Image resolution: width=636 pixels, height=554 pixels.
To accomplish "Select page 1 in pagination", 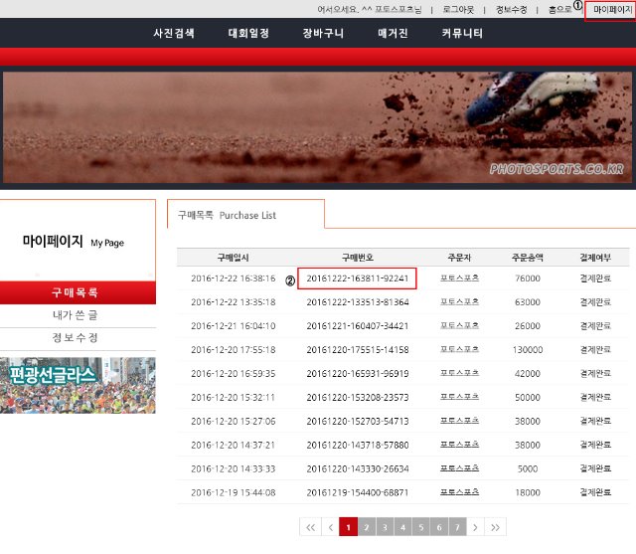I will coord(348,527).
